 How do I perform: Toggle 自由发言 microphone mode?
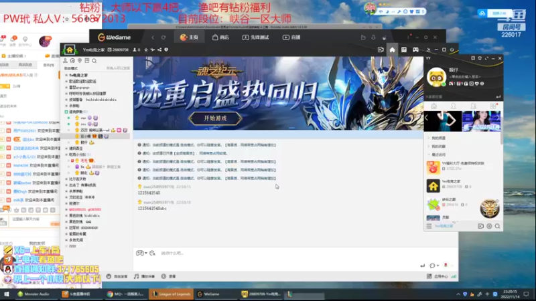point(117,276)
